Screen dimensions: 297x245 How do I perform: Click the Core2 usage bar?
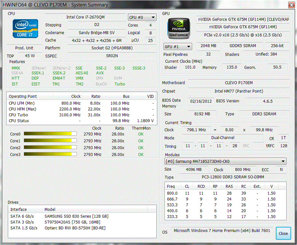[x=50, y=148]
